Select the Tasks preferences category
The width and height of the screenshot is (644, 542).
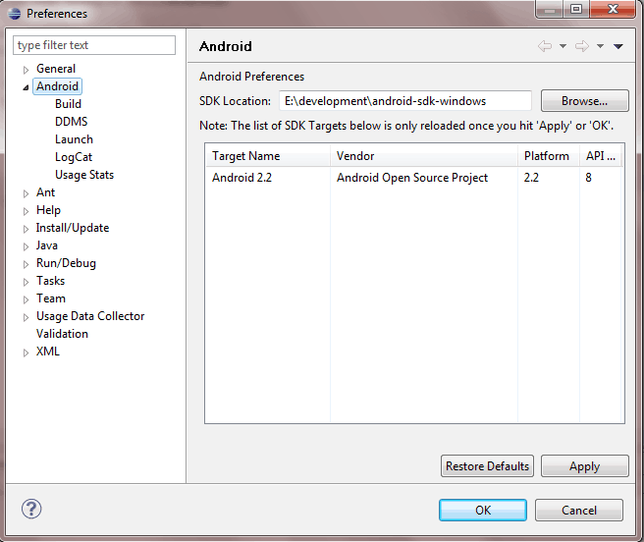click(50, 281)
